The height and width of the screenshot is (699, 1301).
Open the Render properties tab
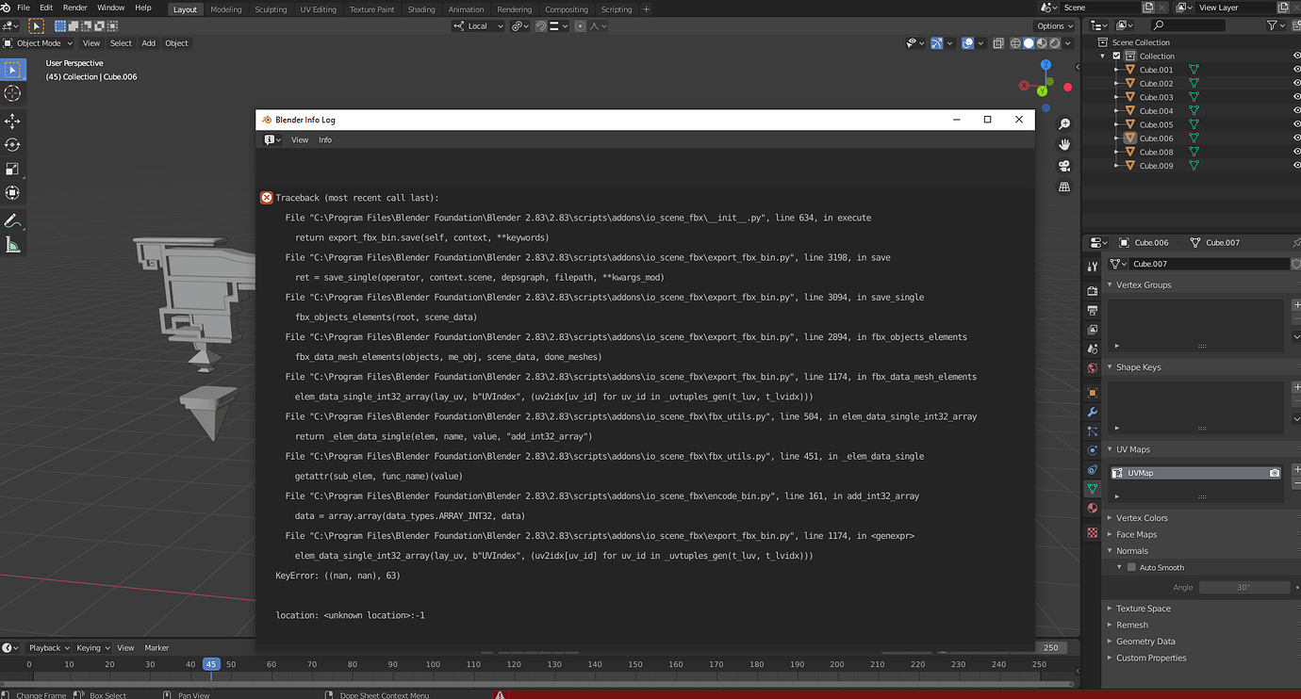[x=1093, y=290]
